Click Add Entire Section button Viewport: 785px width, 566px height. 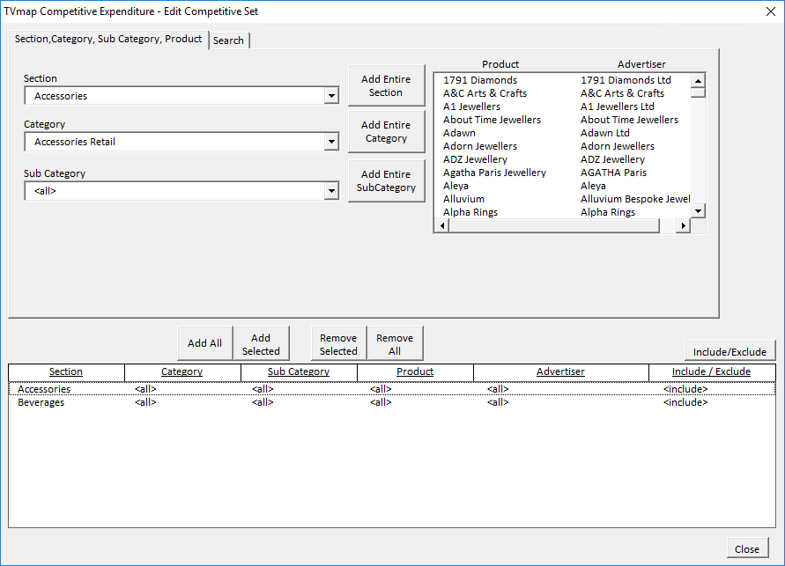point(386,85)
